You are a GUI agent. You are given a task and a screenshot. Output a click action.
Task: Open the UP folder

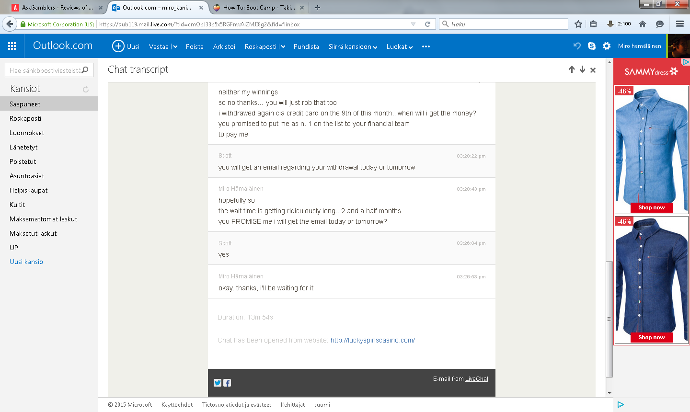(49, 248)
